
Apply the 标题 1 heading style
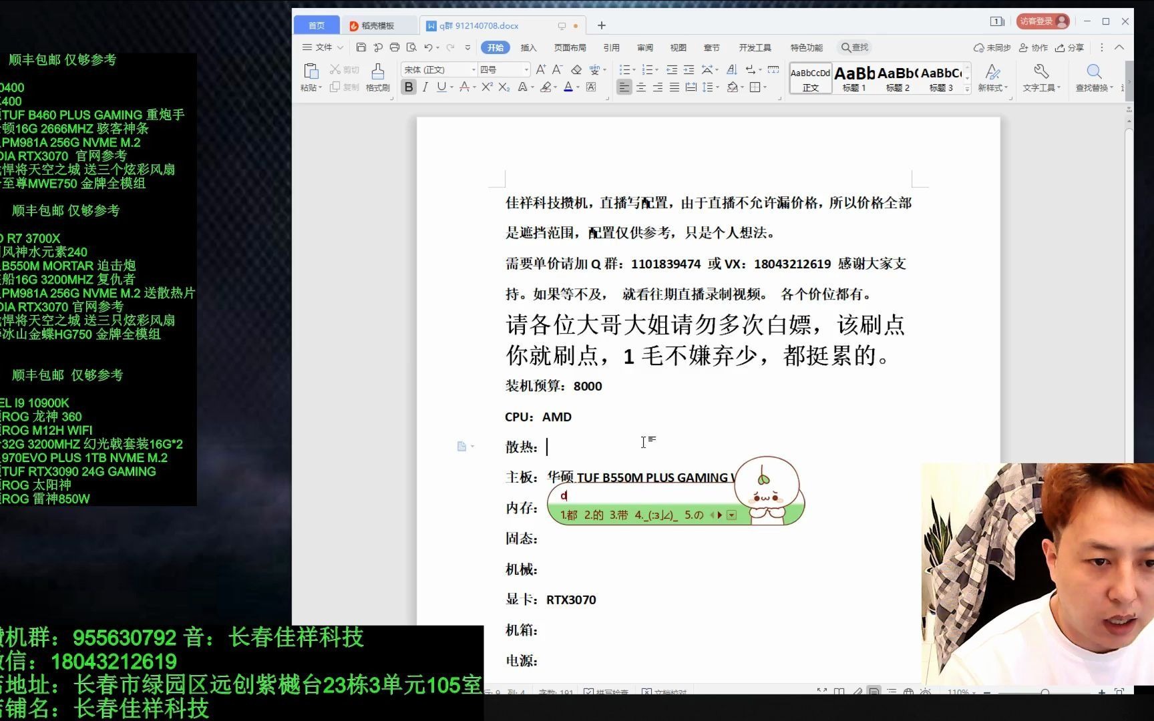[x=854, y=78]
